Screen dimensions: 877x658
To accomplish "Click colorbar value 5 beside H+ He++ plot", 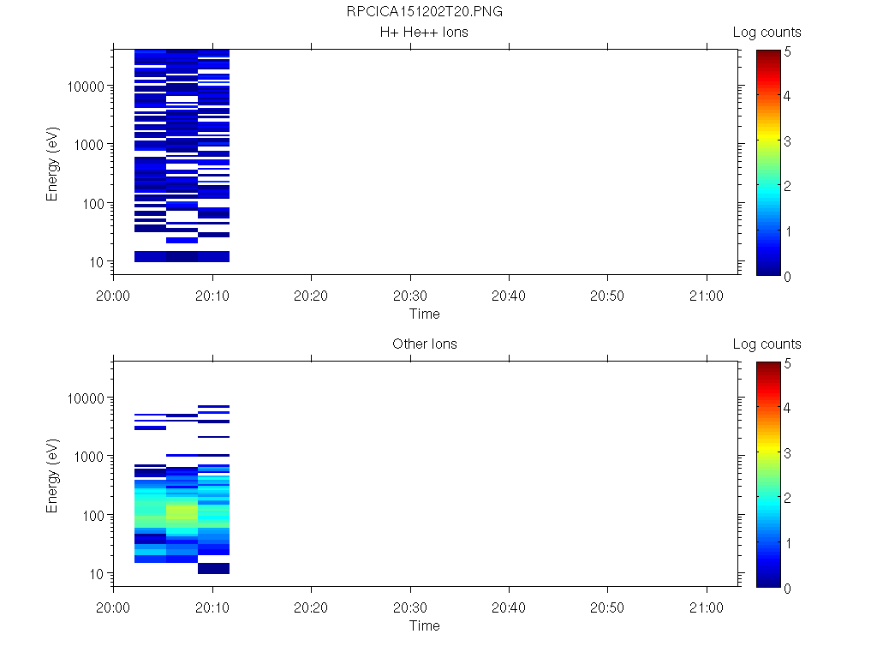I will click(788, 51).
